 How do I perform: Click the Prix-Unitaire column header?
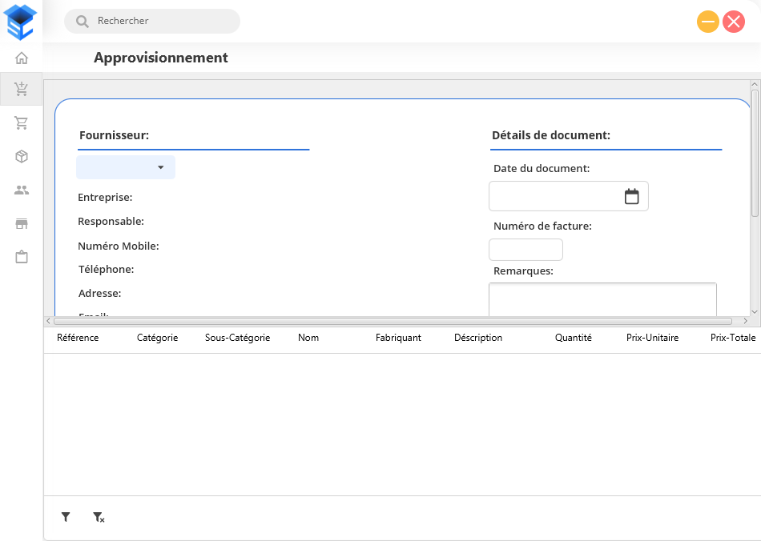point(652,338)
